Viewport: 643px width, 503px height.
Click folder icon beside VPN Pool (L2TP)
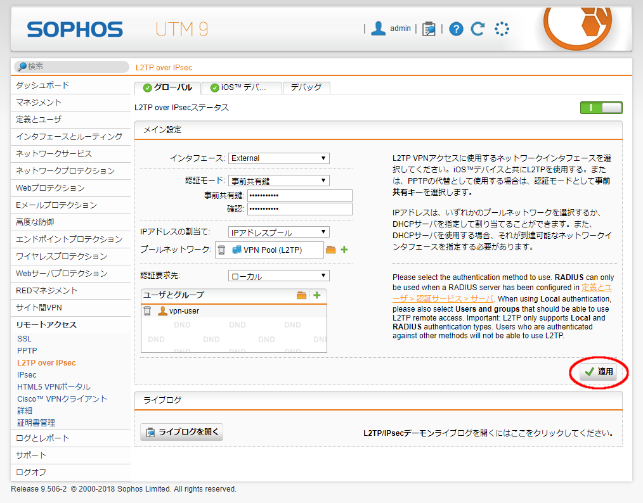point(330,250)
